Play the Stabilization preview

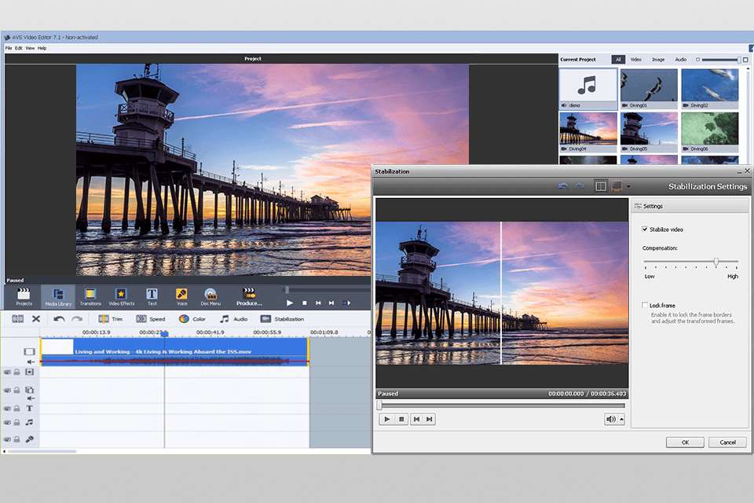pos(386,419)
